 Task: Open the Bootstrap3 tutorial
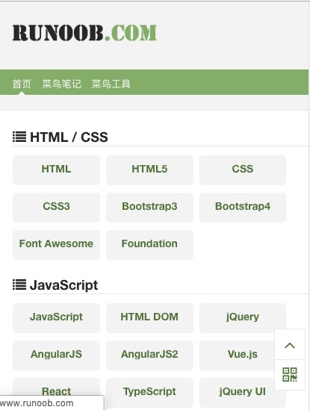point(149,208)
